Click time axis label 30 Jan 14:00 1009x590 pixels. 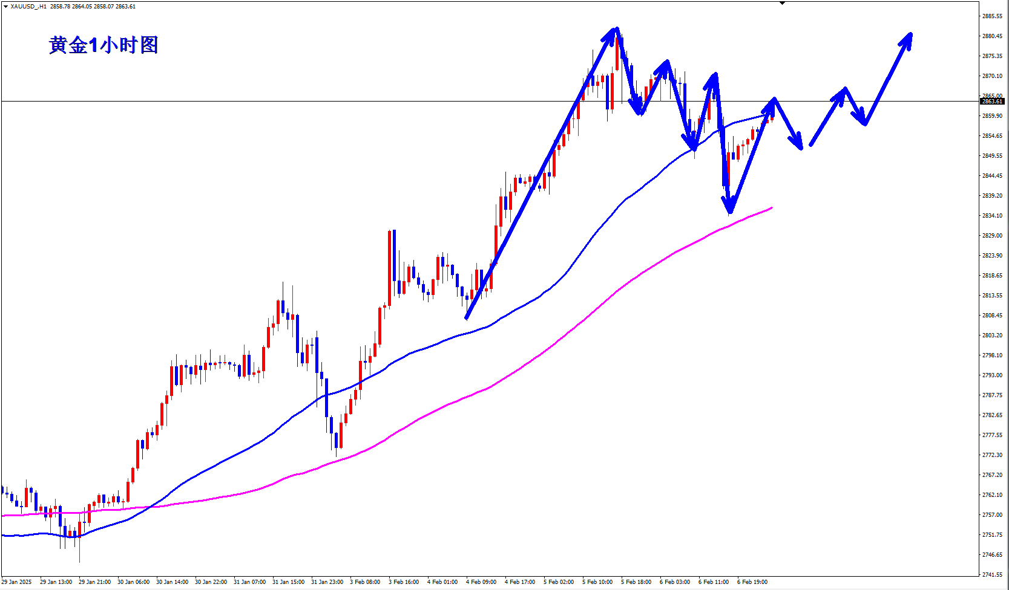[x=172, y=582]
